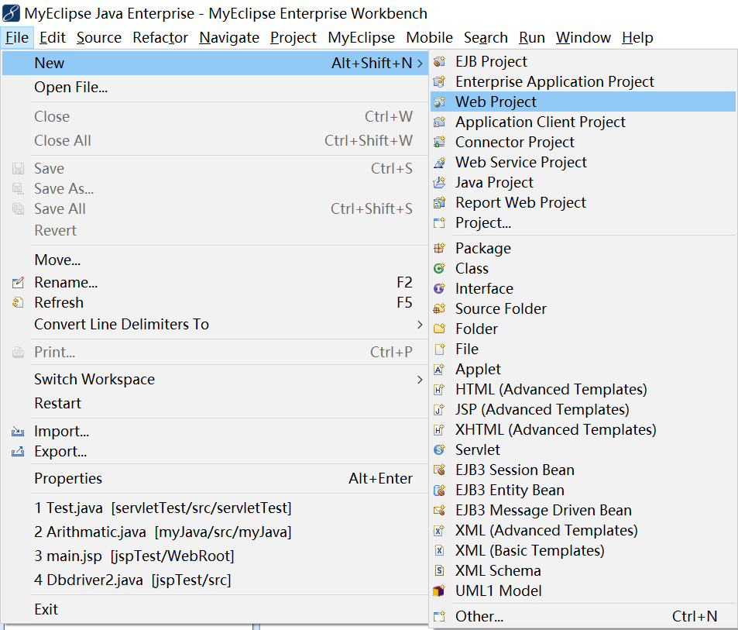Screen dimensions: 738x630
Task: Expand the New submenu arrow
Action: [420, 63]
